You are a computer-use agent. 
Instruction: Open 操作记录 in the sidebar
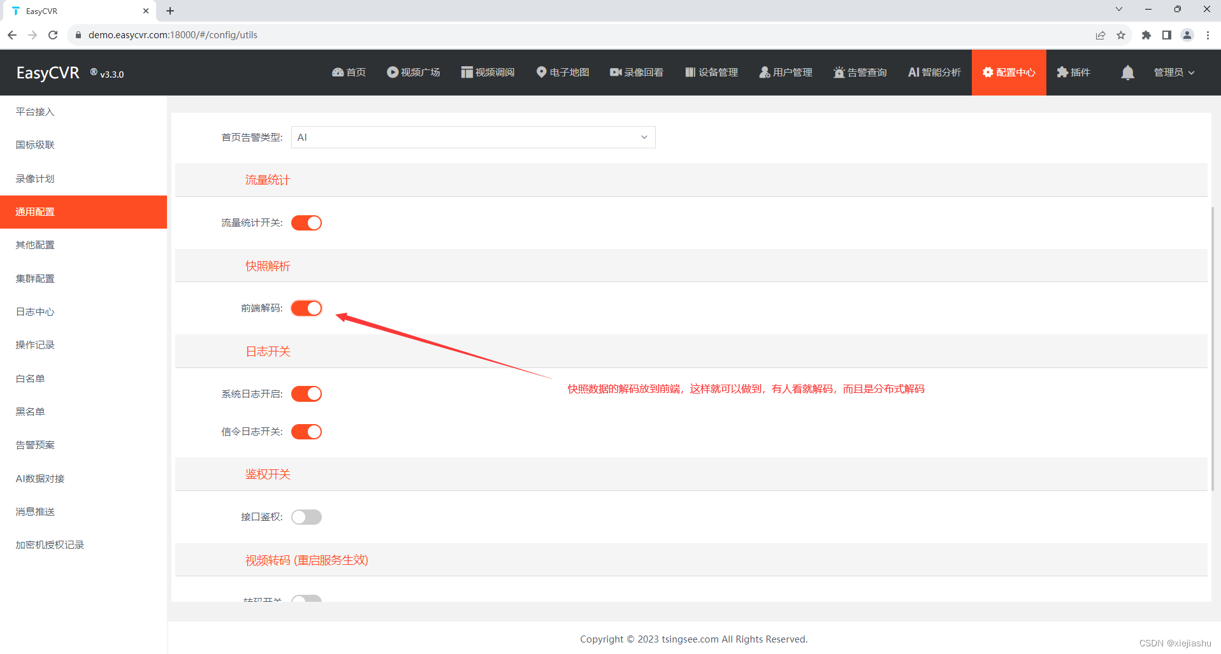83,345
